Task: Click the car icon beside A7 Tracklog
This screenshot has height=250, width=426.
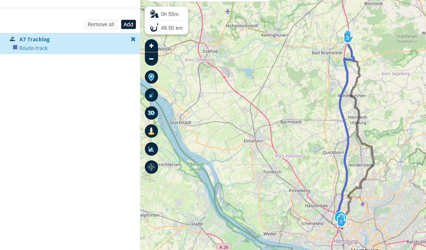Action: click(13, 39)
